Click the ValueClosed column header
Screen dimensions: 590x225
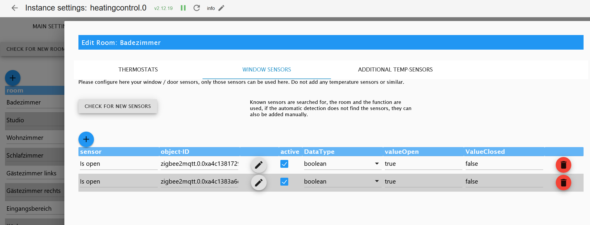pos(504,152)
